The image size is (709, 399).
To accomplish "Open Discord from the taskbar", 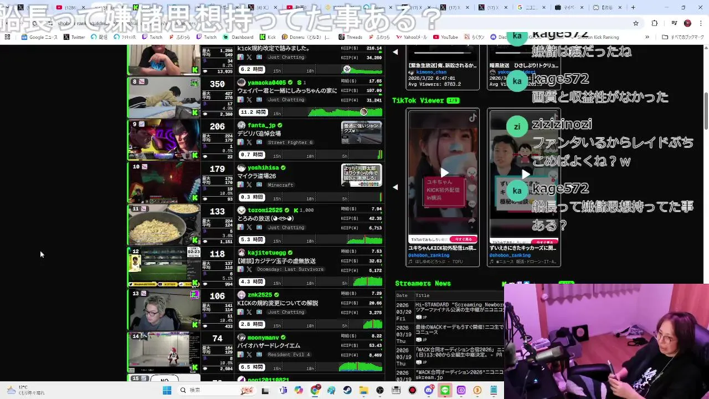I will pyautogui.click(x=429, y=390).
